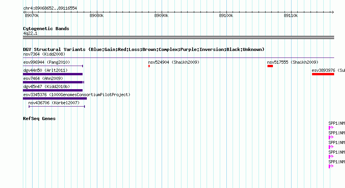Select the nsv517555 (Shaikh2009) label

point(293,62)
